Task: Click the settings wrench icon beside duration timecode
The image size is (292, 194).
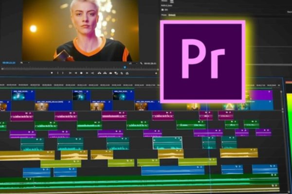Action: click(139, 63)
